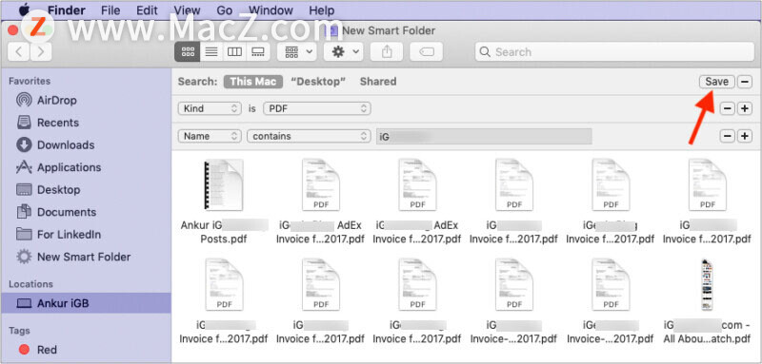762x364 pixels.
Task: Open the Window menu
Action: click(270, 10)
